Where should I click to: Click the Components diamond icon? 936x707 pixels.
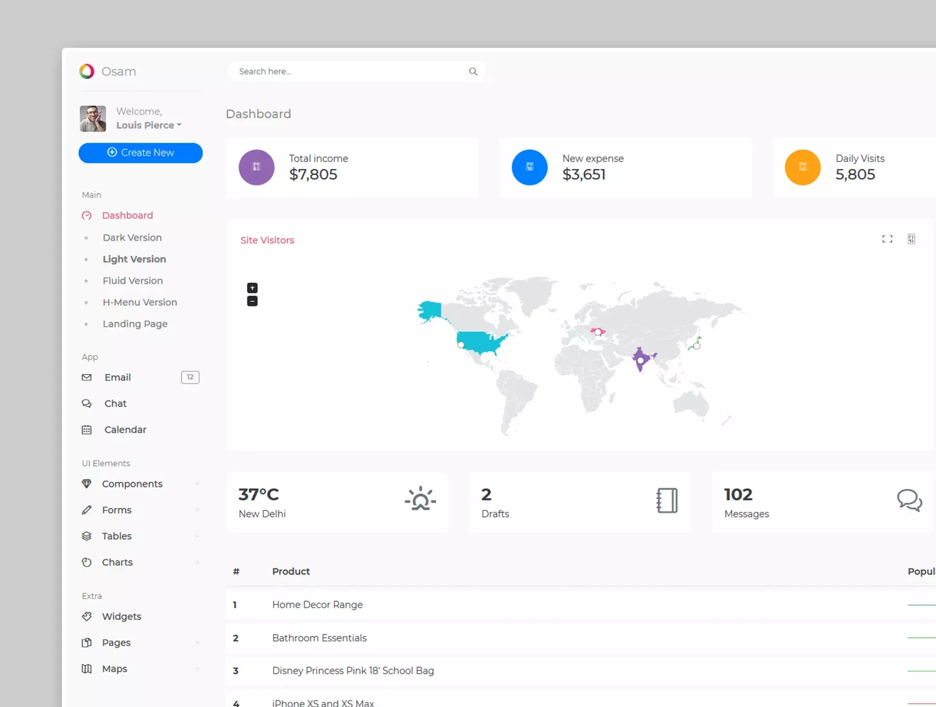[x=87, y=484]
